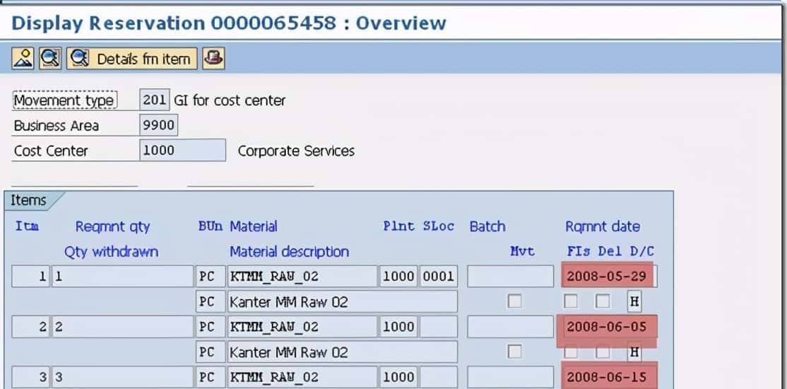Toggle the Mvt checkbox for item 1

click(515, 301)
